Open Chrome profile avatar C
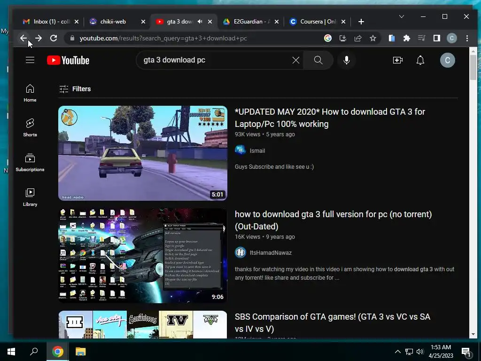481x361 pixels. coord(451,38)
